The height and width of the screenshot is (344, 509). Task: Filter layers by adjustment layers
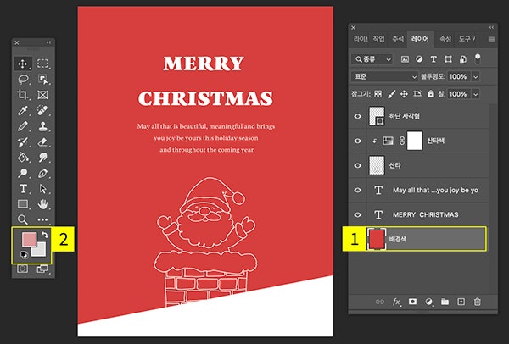(419, 59)
